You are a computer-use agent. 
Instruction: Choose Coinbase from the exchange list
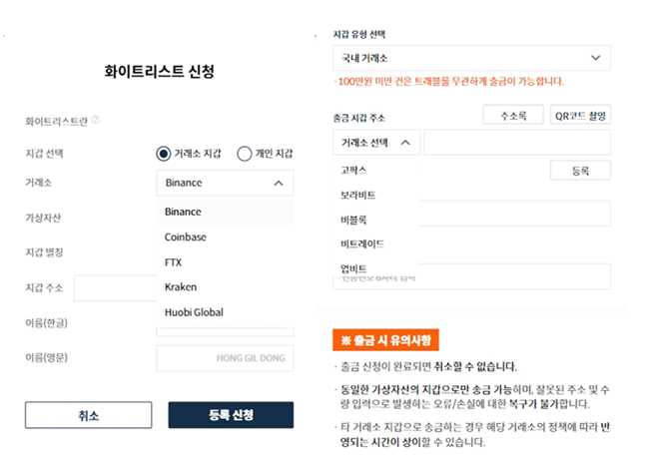(x=186, y=236)
